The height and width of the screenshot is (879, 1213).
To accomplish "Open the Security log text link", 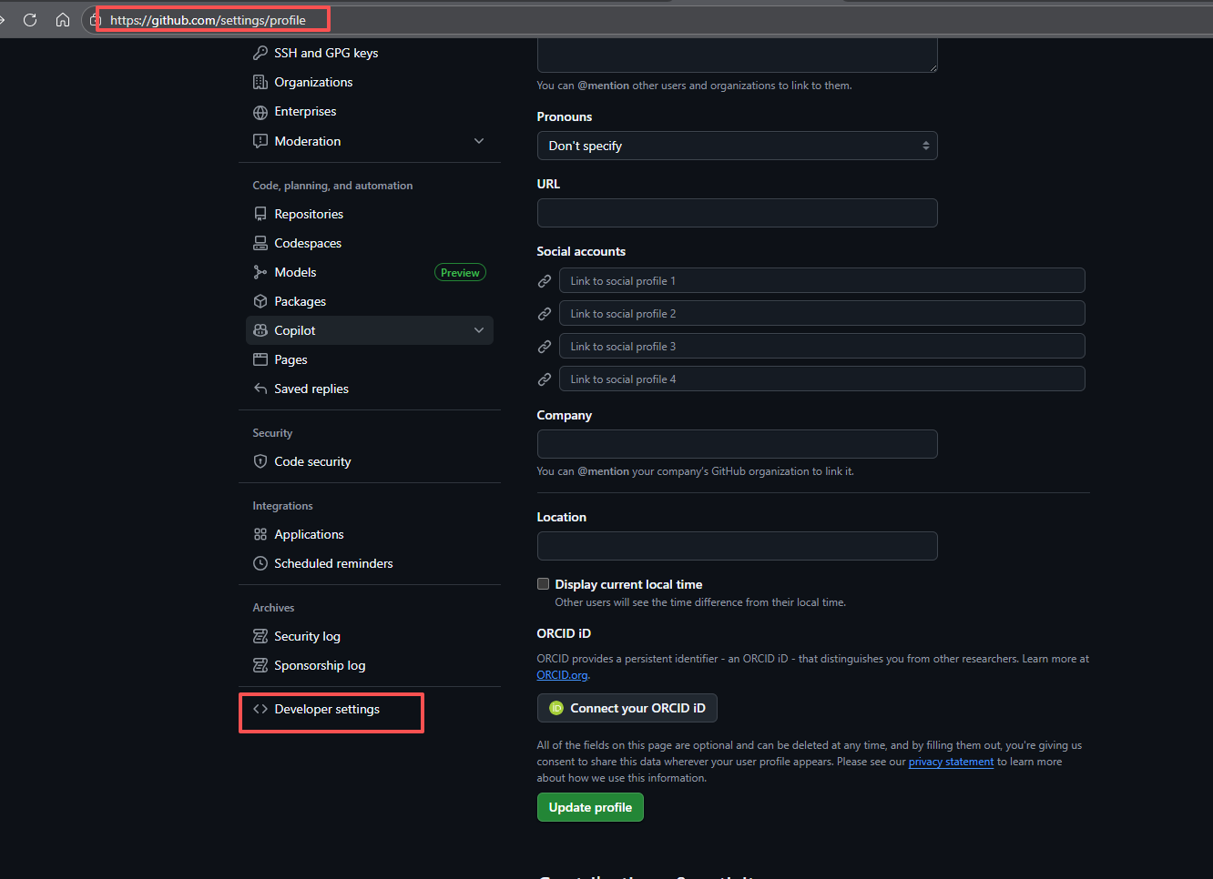I will click(x=307, y=636).
